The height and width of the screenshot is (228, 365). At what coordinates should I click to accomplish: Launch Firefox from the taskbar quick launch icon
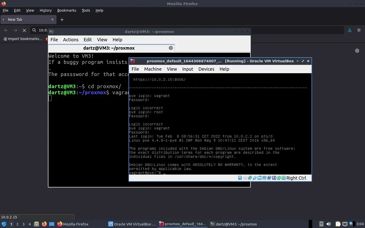[x=44, y=224]
